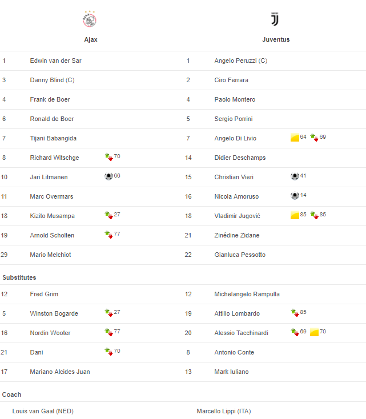The height and width of the screenshot is (419, 366).
Task: Click the yellow card icon for Vladimir Jugović
Action: click(295, 216)
